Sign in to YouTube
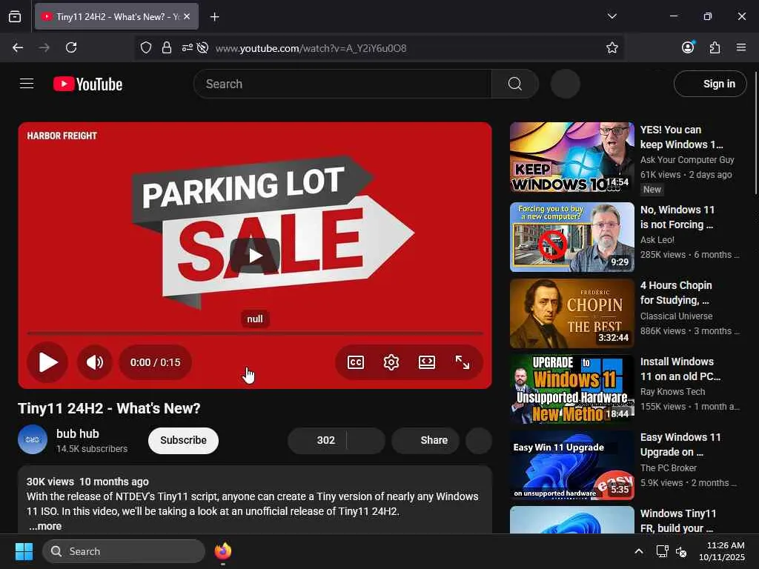Viewport: 759px width, 569px height. pyautogui.click(x=710, y=84)
